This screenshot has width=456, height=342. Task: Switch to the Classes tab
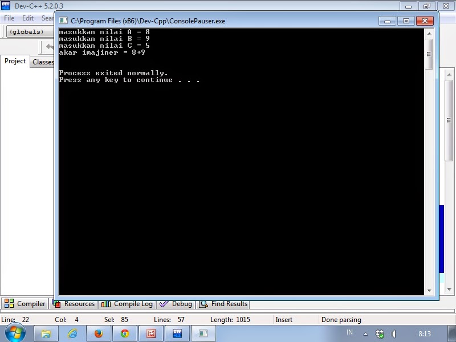pyautogui.click(x=42, y=62)
